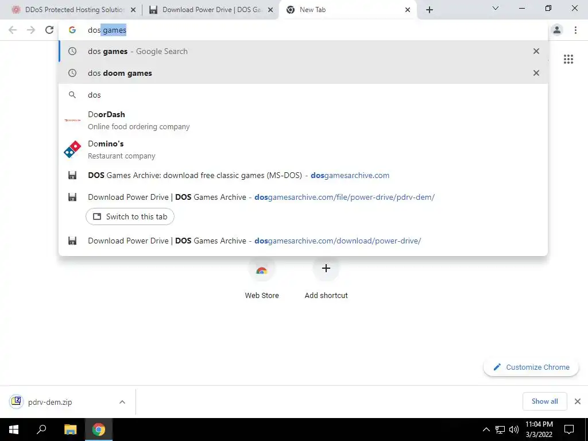
Task: Open the Windows notification center
Action: 569,430
